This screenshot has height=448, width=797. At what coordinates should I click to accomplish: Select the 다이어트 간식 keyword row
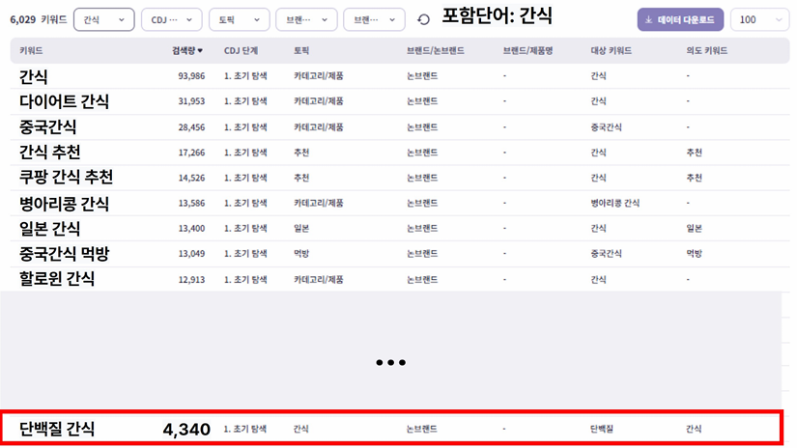tap(64, 101)
